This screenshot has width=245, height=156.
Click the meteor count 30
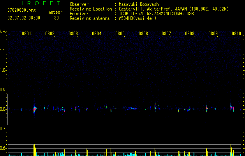[56, 18]
